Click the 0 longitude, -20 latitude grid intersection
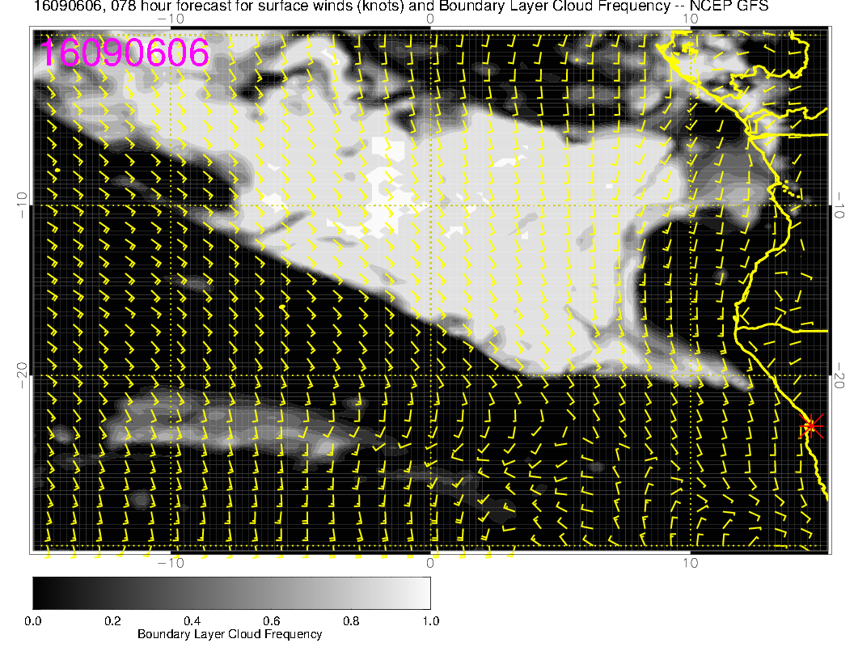854x660 pixels. pos(431,375)
